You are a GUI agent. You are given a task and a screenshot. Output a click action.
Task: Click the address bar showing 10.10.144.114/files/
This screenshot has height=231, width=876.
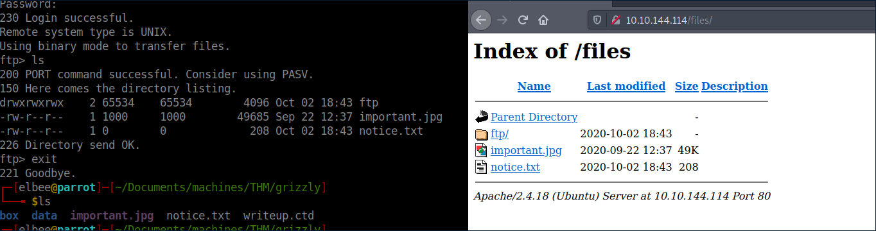[x=731, y=21]
